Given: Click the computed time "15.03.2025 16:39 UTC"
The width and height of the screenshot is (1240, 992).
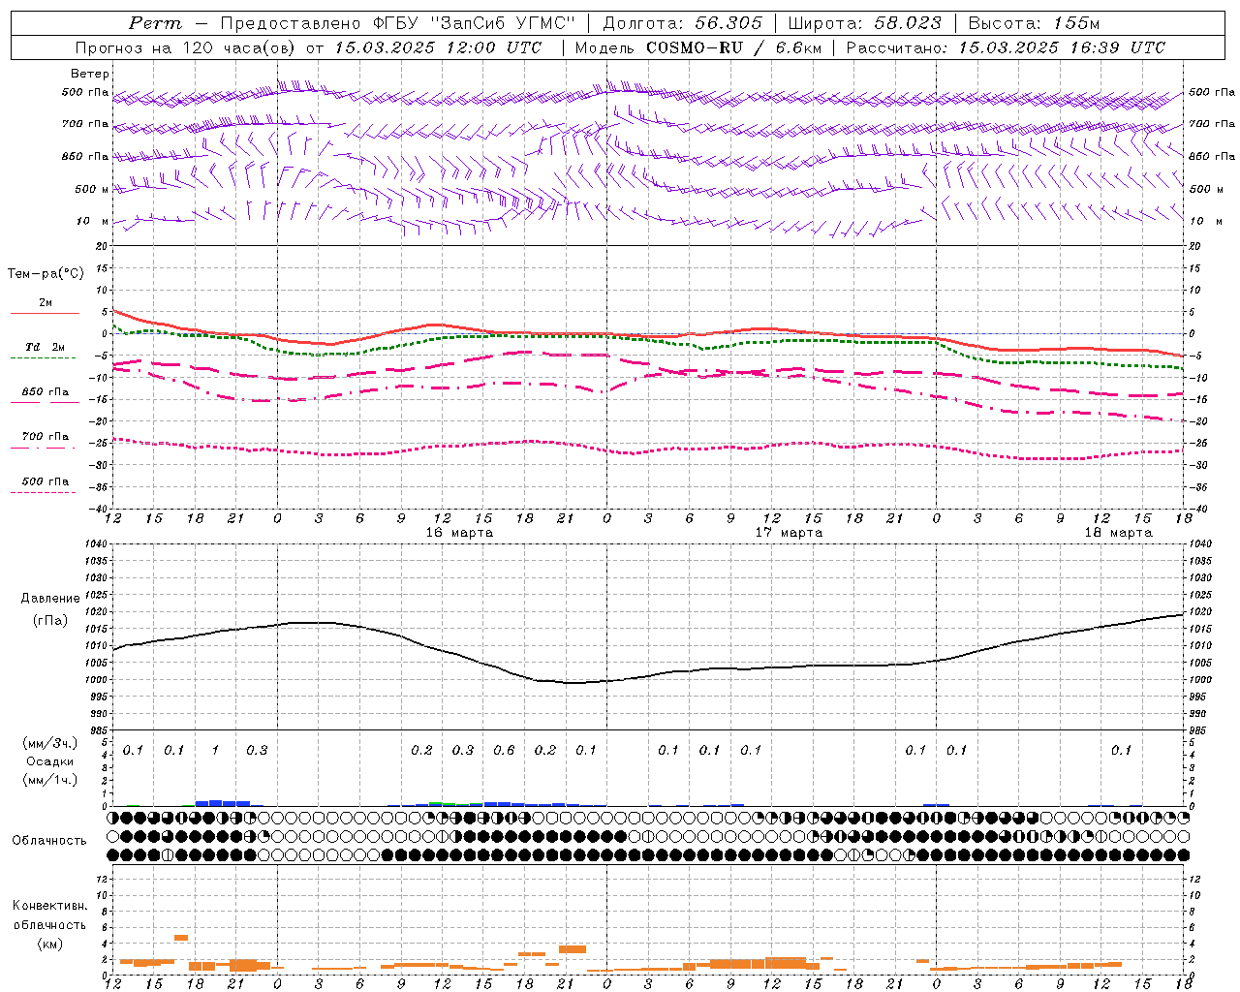Looking at the screenshot, I should coord(1062,47).
